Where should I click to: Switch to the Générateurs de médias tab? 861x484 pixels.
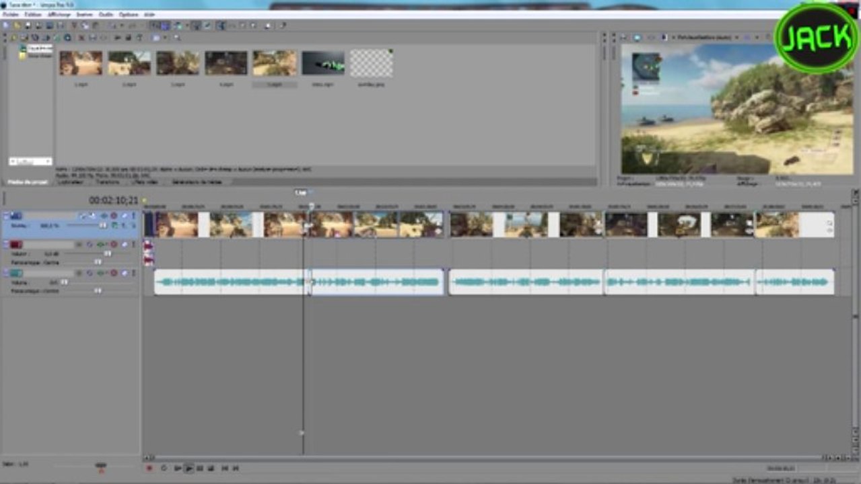[197, 182]
